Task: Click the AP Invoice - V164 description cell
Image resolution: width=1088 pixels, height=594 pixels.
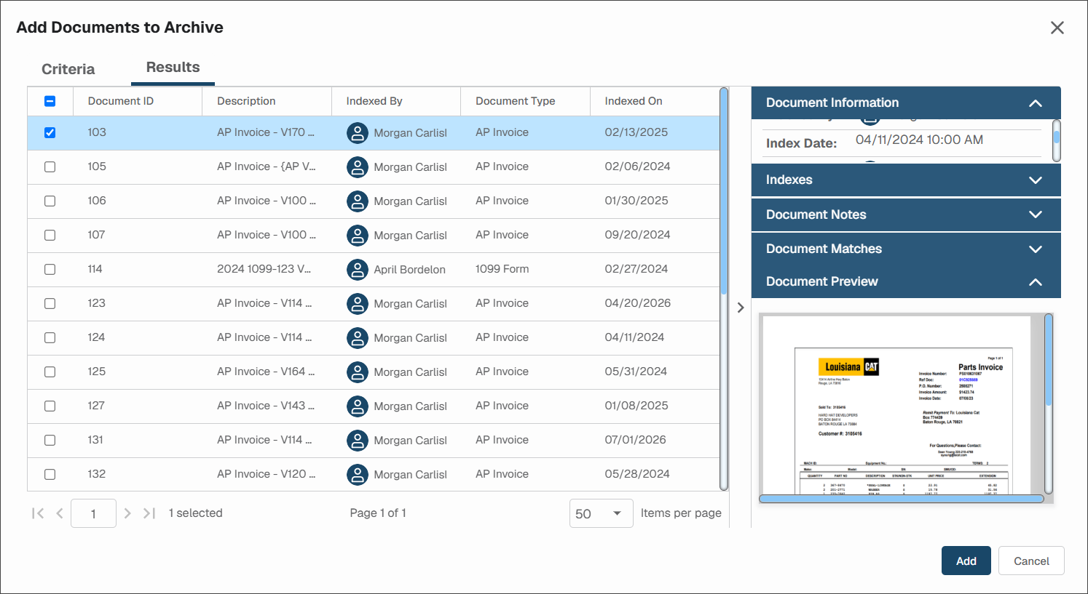Action: click(x=266, y=372)
